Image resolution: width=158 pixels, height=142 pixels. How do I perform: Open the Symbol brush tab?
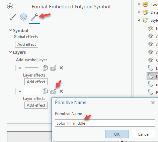(13, 17)
